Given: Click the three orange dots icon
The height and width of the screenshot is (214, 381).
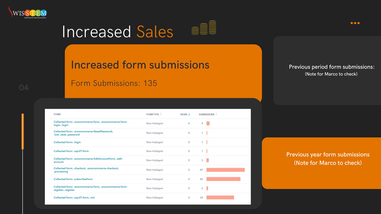Looking at the screenshot, I should [x=355, y=23].
